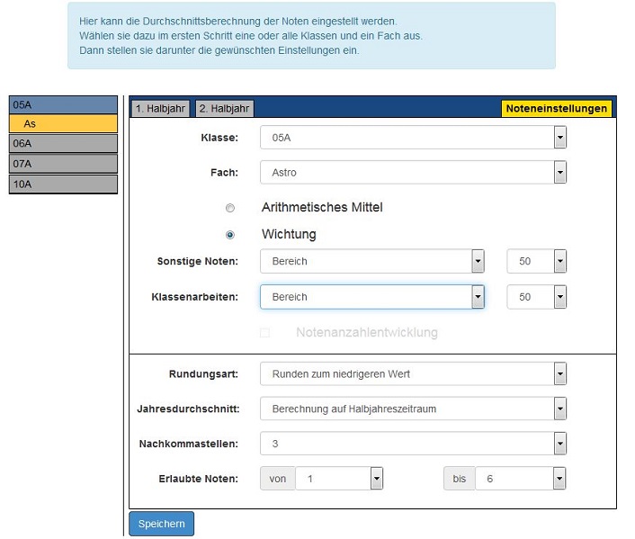635x539 pixels.
Task: Switch to the 2. Halbjahr tab
Action: [224, 109]
